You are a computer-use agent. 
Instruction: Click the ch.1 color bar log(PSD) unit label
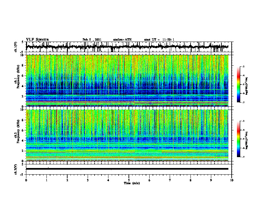(x=247, y=86)
